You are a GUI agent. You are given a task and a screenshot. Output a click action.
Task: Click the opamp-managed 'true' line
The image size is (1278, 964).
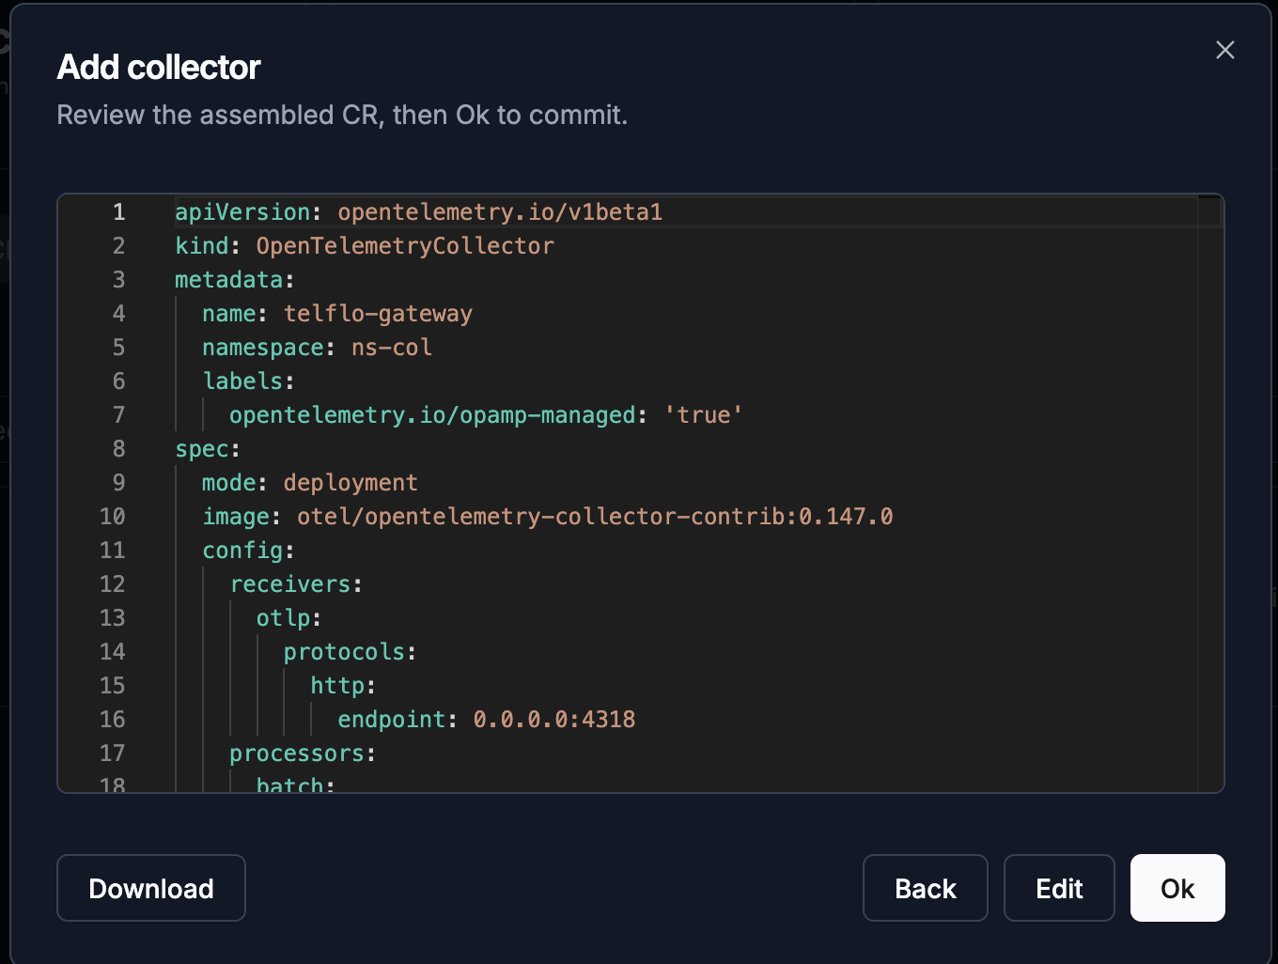click(486, 415)
